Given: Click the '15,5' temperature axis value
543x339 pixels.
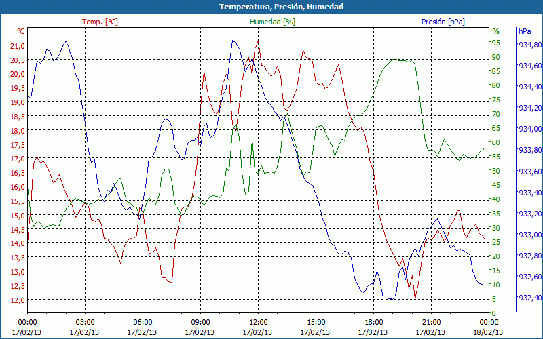Looking at the screenshot, I should point(18,201).
